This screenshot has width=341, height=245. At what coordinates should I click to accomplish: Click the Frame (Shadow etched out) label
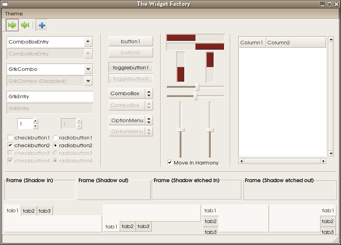(279, 180)
